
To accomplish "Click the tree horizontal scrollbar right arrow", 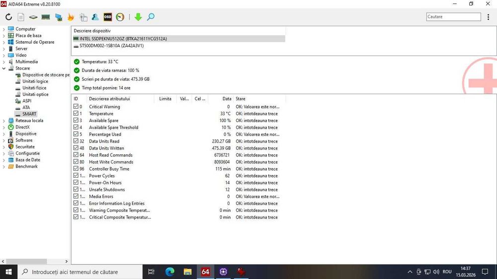I will 66,262.
